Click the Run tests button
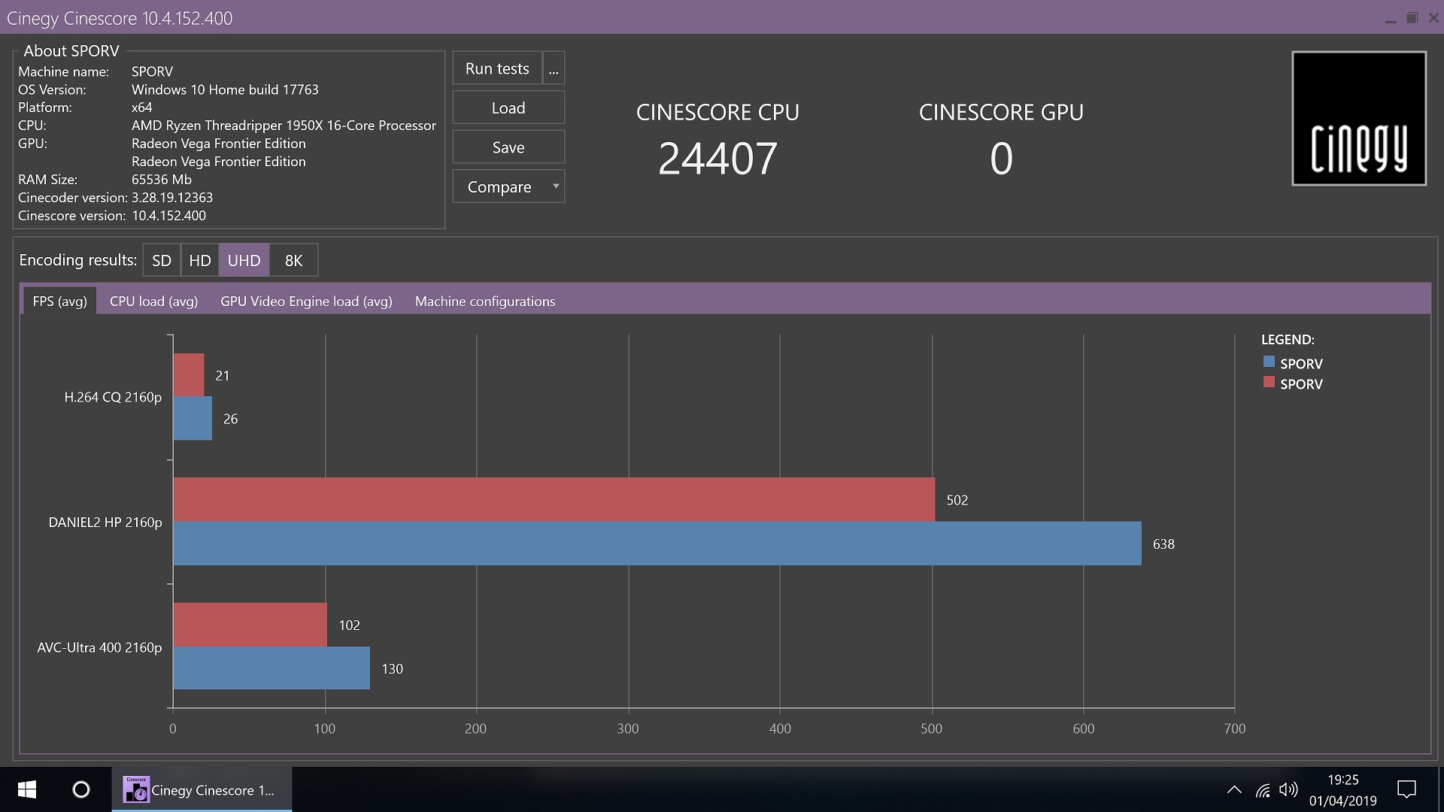Image resolution: width=1444 pixels, height=812 pixels. [497, 68]
